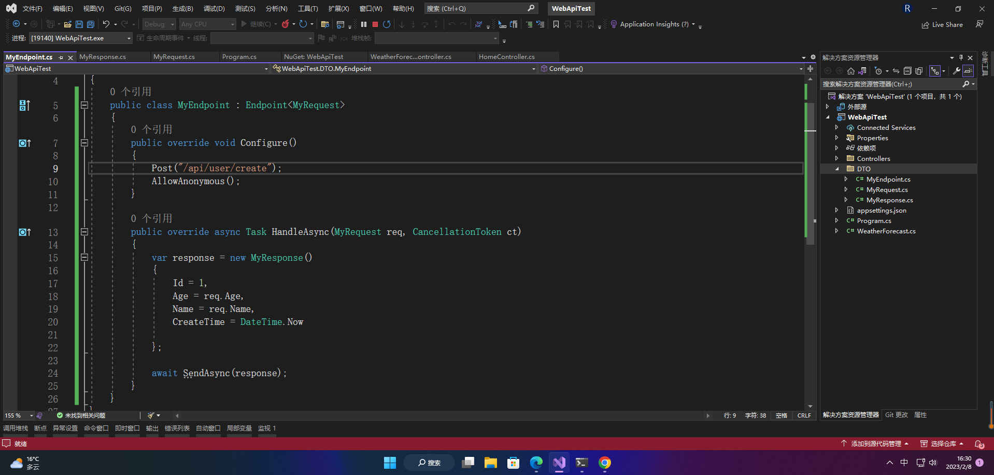
Task: Open Properties with the wrench icon
Action: [957, 71]
